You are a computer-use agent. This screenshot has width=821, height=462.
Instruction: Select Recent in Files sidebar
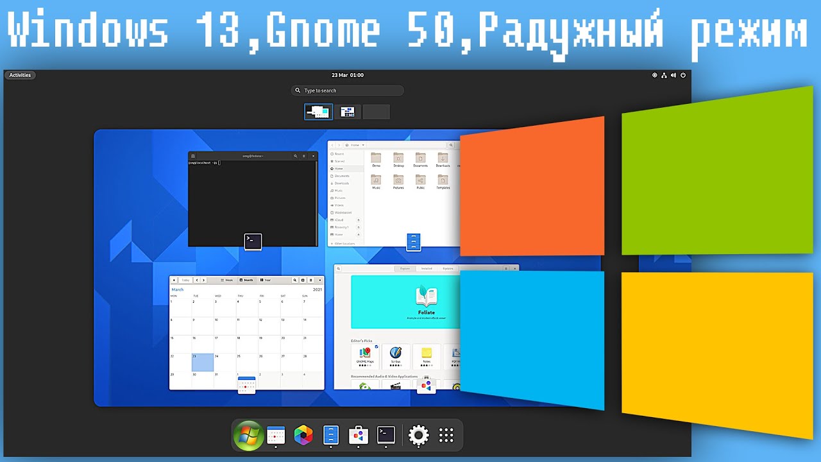(x=339, y=154)
